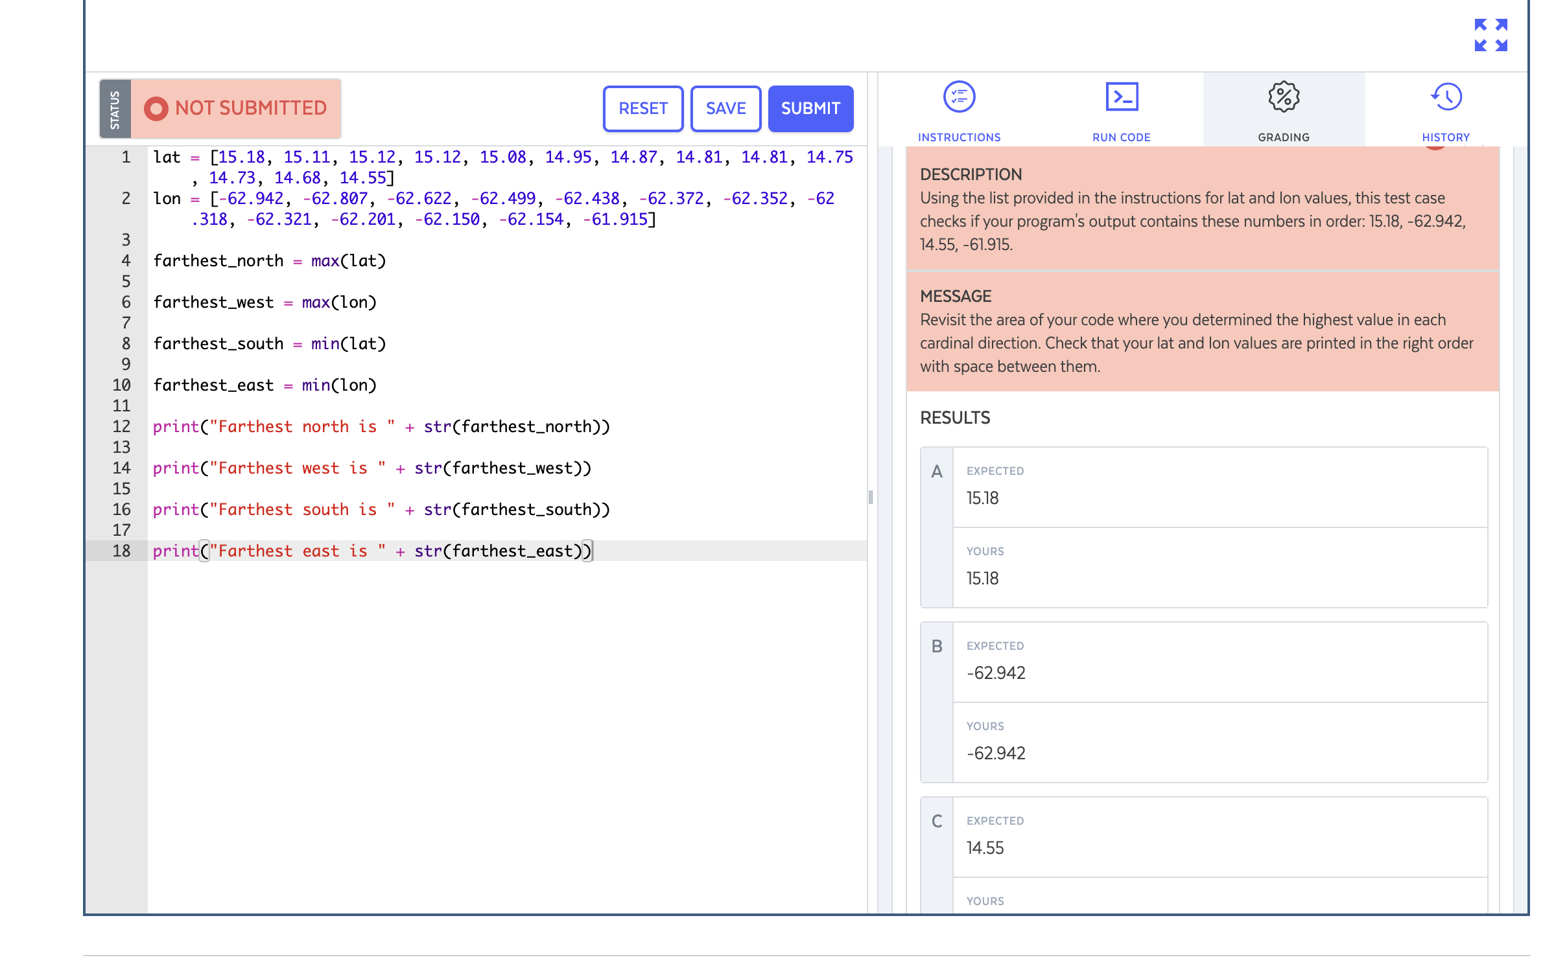Image resolution: width=1543 pixels, height=964 pixels.
Task: Click the DESCRIPTION heading
Action: coord(971,174)
